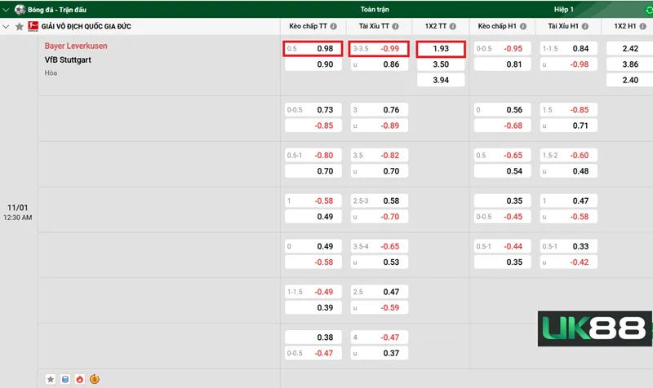Collapse the Giải Vô Địch Quốc Gia Đức league
This screenshot has width=653, height=388.
7,27
